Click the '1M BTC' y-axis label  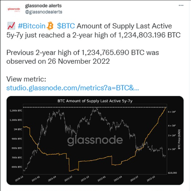(18, 129)
